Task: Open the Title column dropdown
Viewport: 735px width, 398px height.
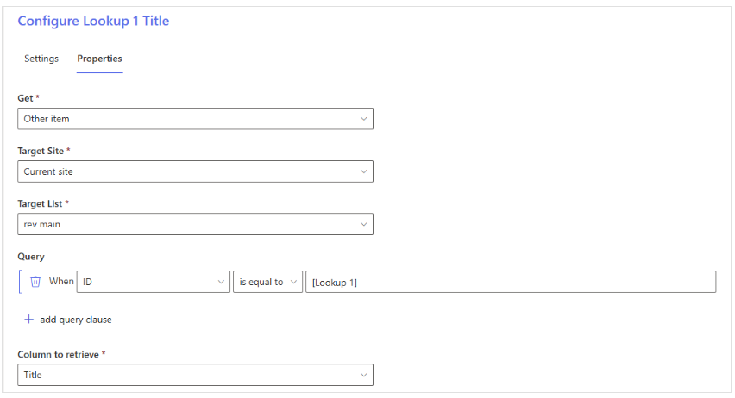Action: click(196, 375)
